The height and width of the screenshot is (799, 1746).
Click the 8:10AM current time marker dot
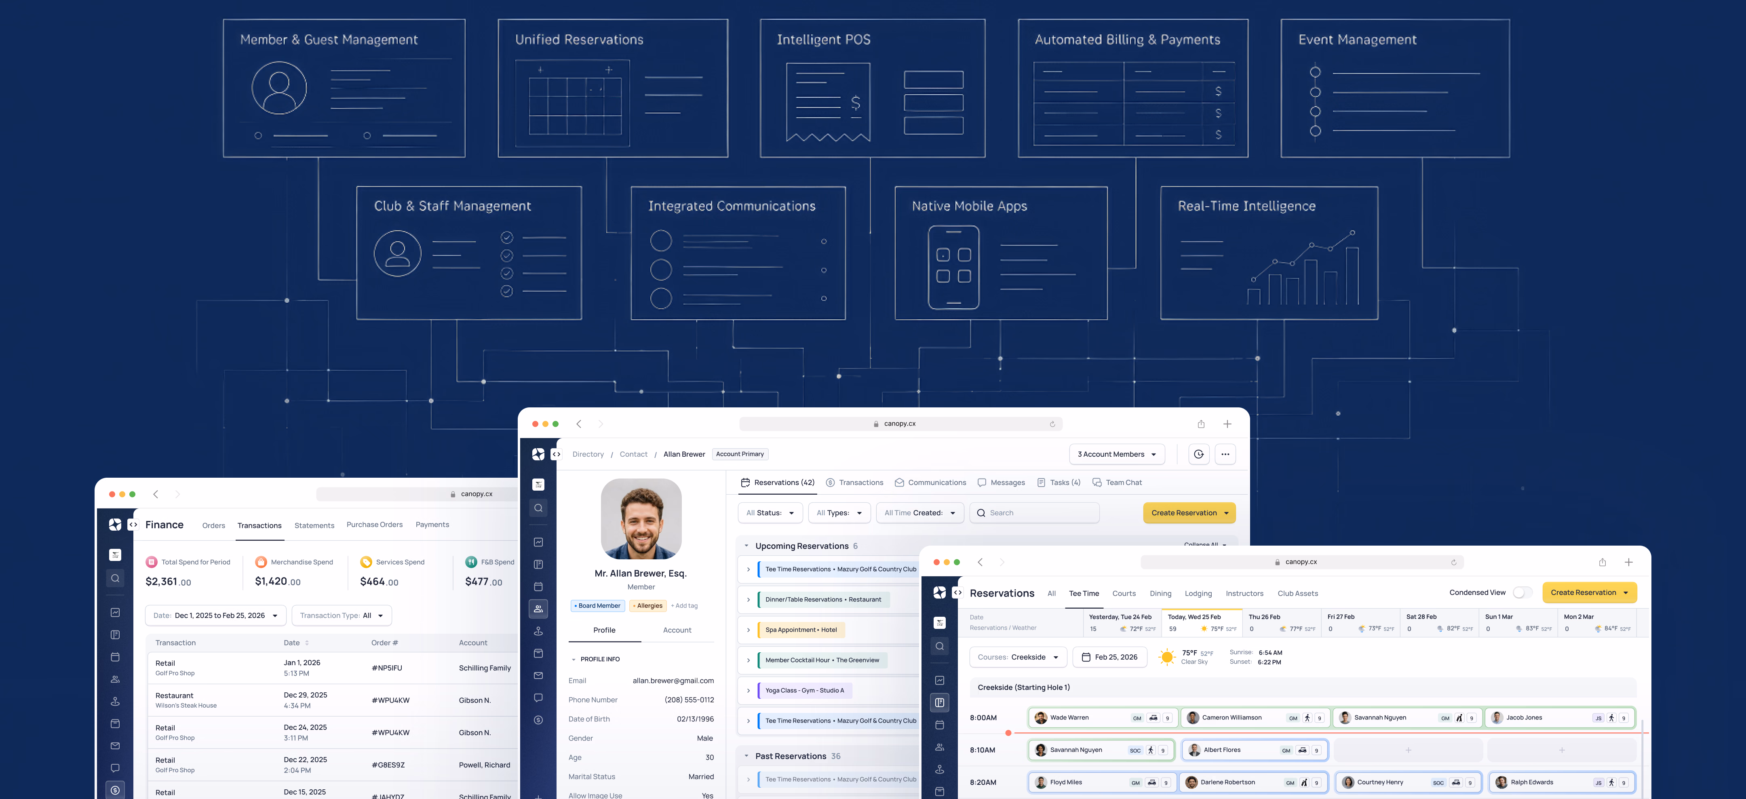1008,733
